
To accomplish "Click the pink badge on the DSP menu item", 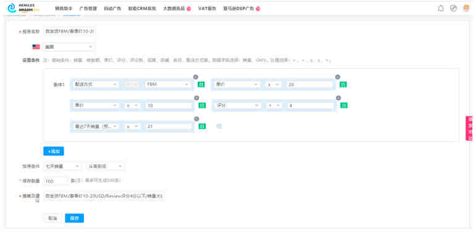I will coord(258,9).
